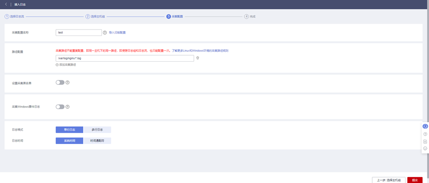The width and height of the screenshot is (429, 183).
Task: Open help icon beside 采集Windows事件日志 toggle
Action: pyautogui.click(x=67, y=107)
